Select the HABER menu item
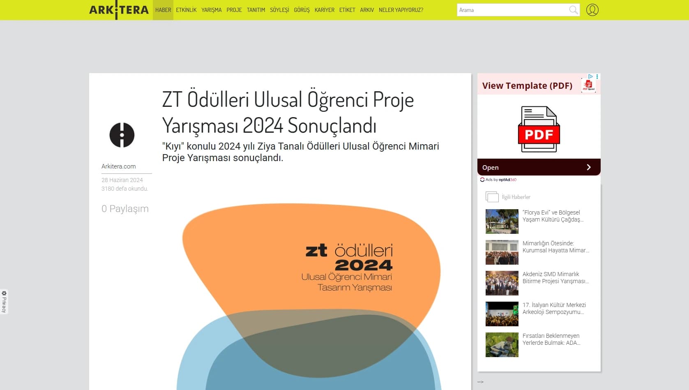The image size is (689, 390). [163, 10]
